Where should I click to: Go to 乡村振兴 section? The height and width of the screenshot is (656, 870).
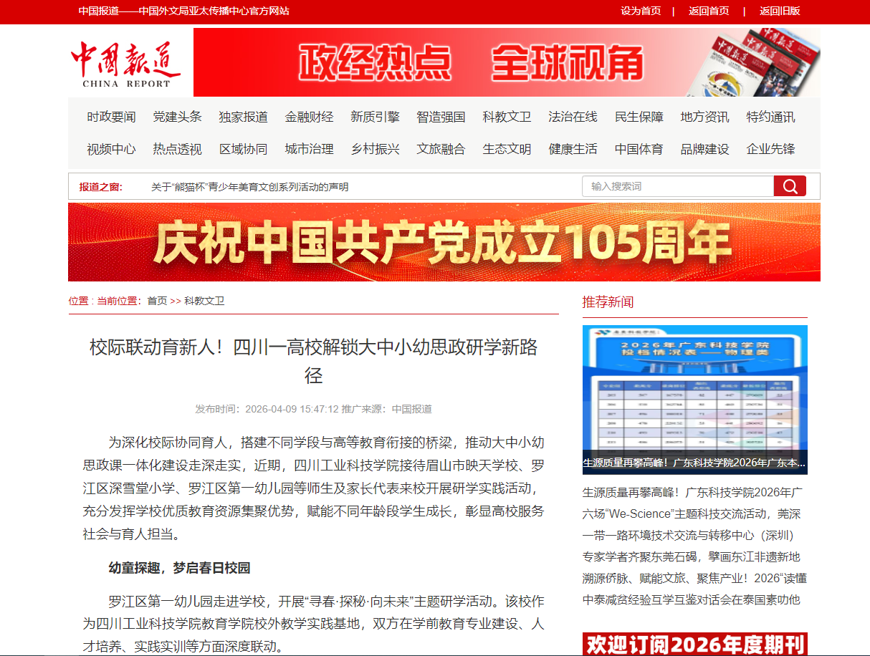pyautogui.click(x=375, y=149)
